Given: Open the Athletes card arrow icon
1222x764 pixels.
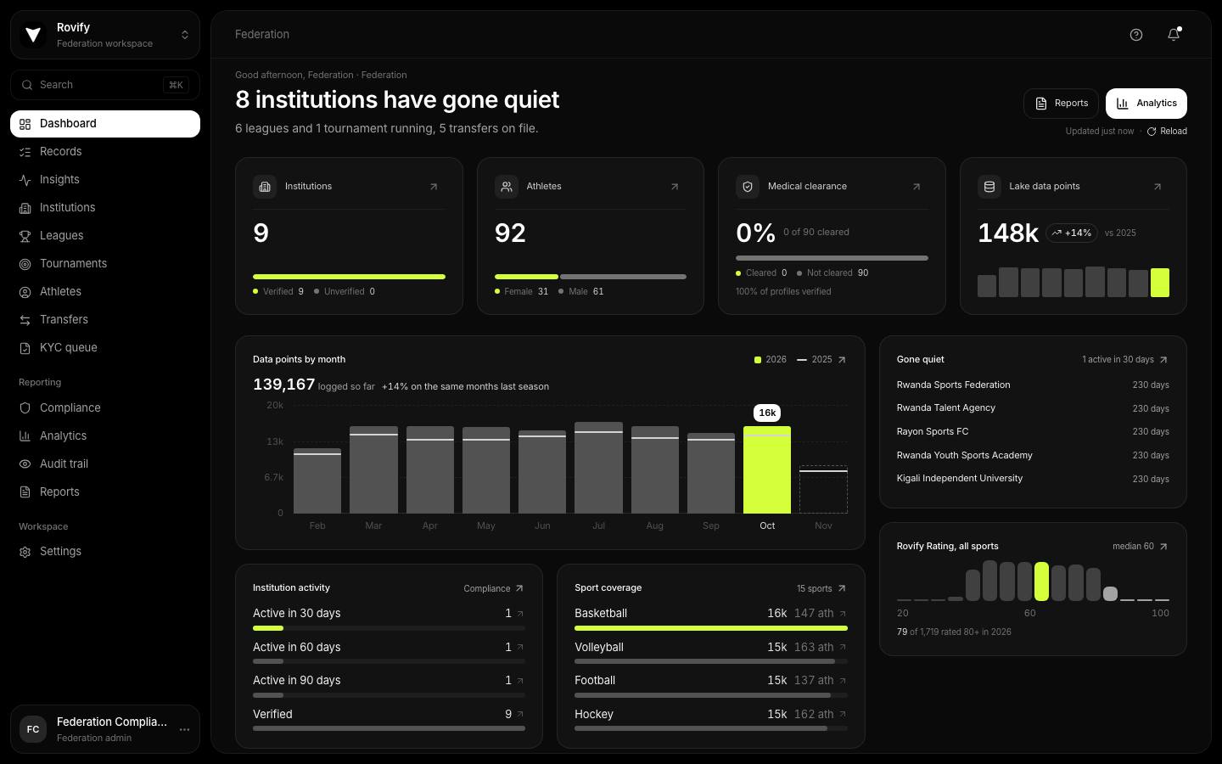Looking at the screenshot, I should coord(675,187).
